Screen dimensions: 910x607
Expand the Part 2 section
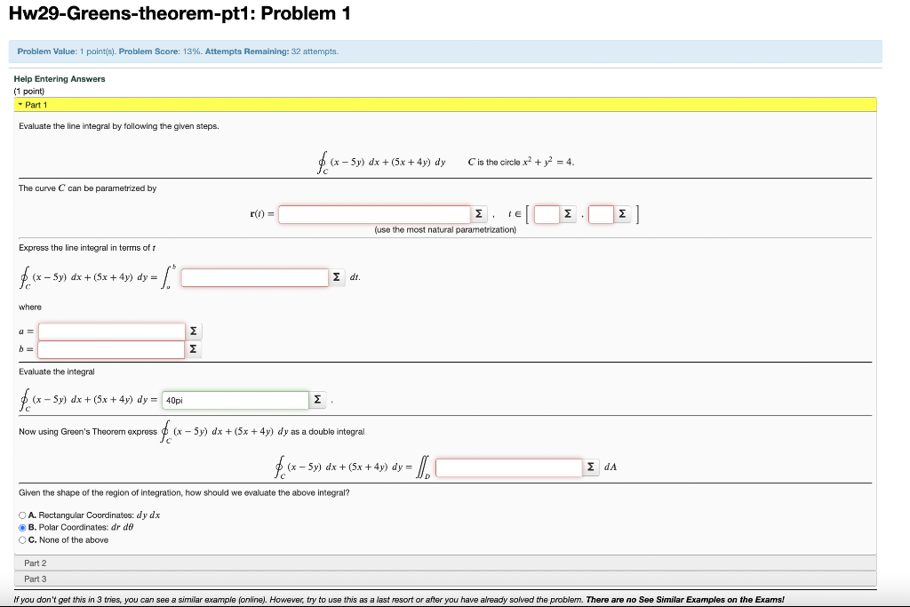coord(36,563)
